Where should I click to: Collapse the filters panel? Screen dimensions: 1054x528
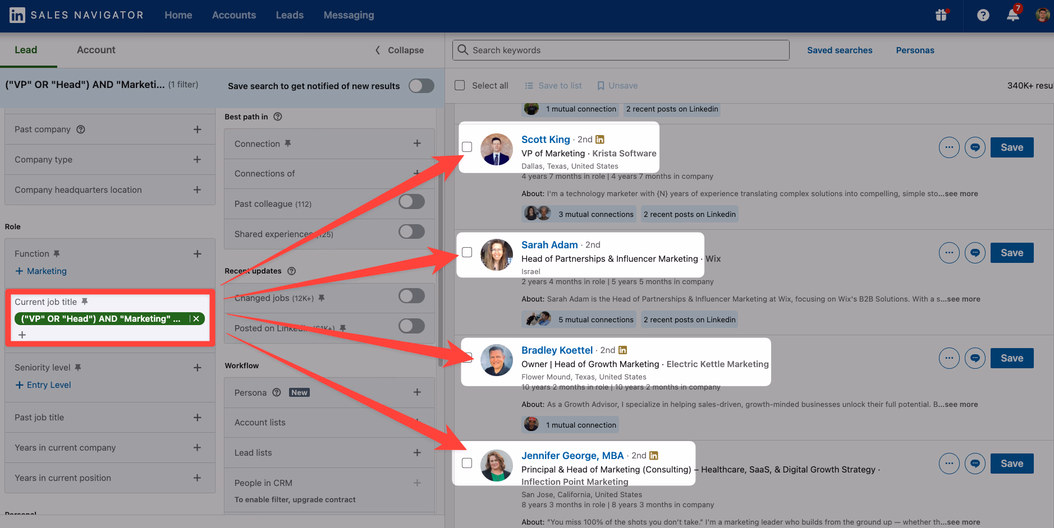pos(400,50)
